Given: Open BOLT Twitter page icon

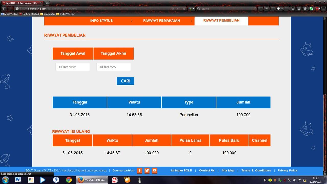Looking at the screenshot, I should tap(147, 171).
